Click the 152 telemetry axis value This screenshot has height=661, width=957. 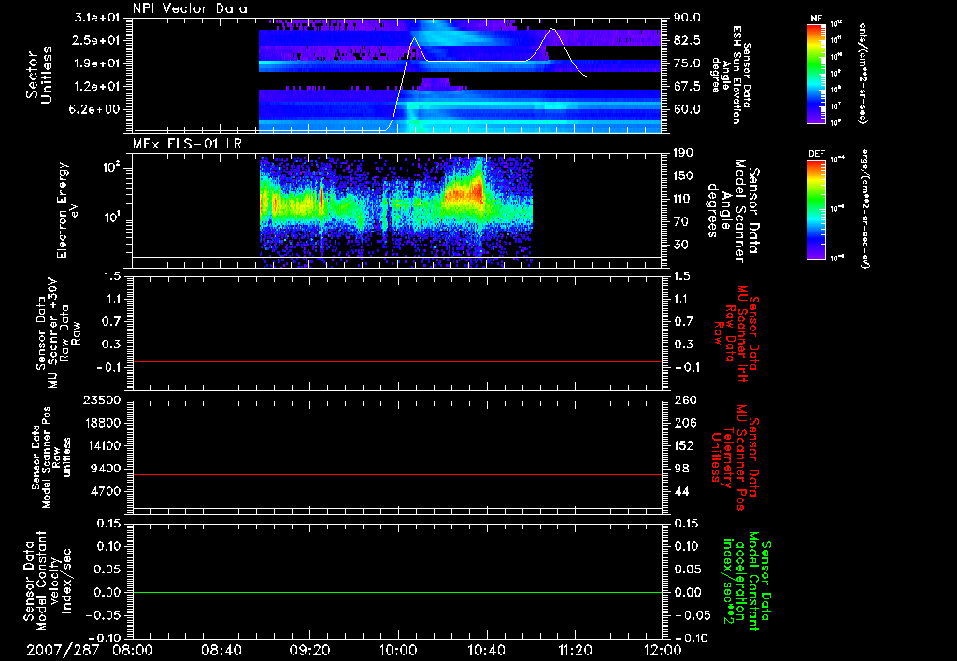click(683, 445)
